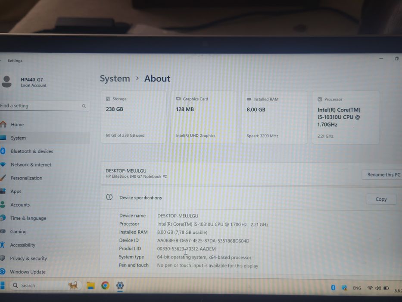Screen dimensions: 402x302
Task: Click the Accounts person icon in sidebar
Action: [3, 204]
